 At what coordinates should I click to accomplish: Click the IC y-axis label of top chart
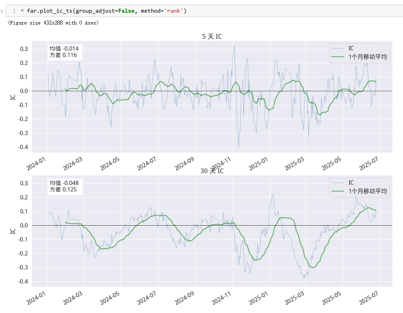13,97
